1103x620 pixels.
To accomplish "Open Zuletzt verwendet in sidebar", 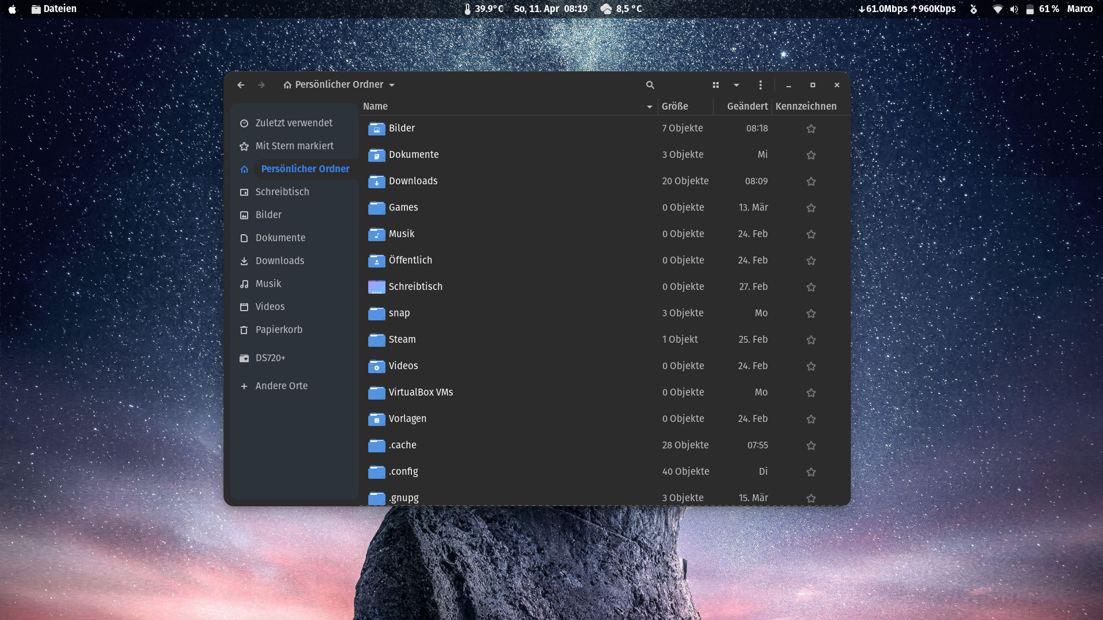I will tap(294, 123).
